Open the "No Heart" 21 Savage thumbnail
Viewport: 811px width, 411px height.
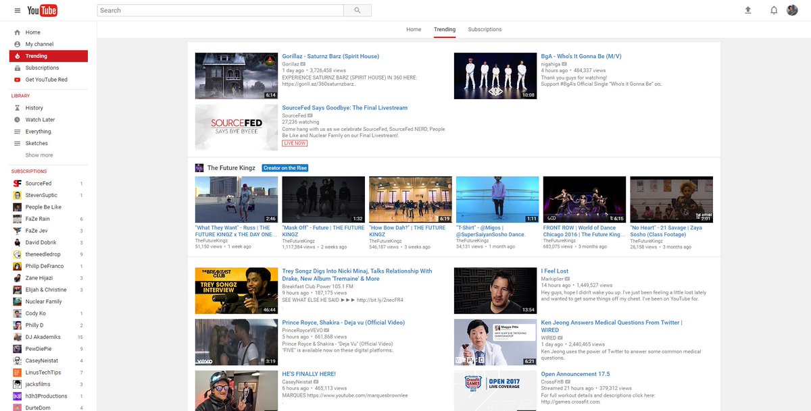point(671,200)
